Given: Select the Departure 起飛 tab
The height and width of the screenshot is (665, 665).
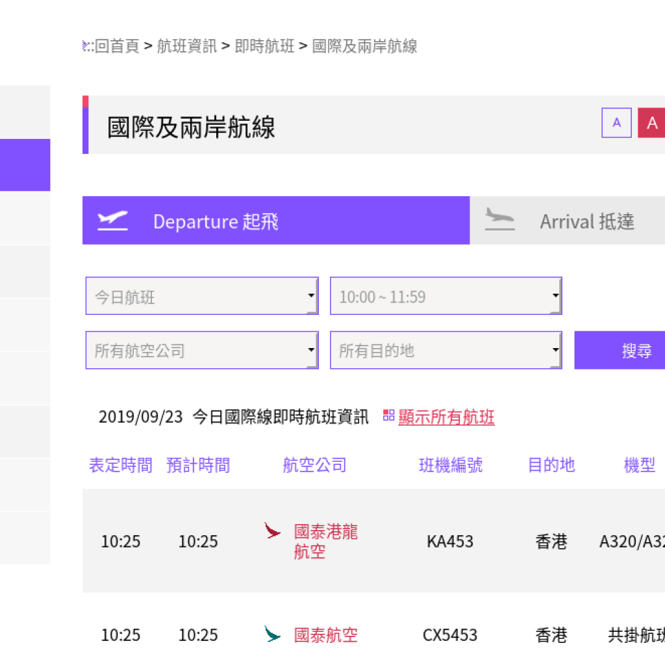Looking at the screenshot, I should [216, 221].
